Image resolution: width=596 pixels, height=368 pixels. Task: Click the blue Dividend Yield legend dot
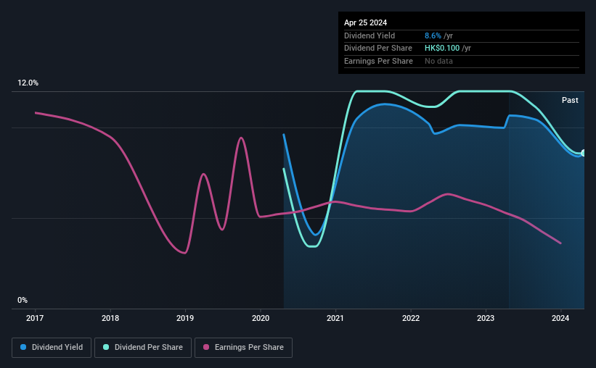[23, 347]
